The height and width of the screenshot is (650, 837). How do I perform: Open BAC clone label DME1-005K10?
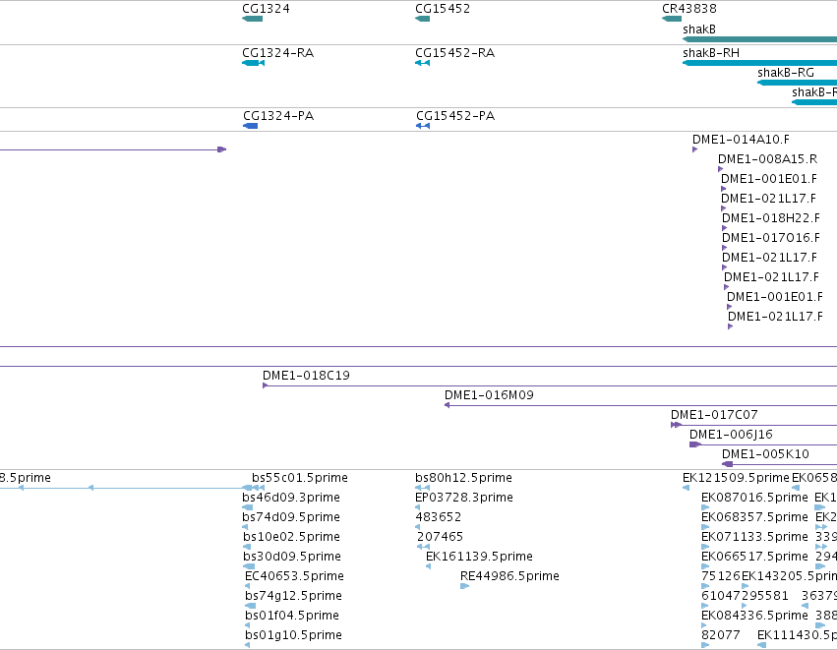coord(765,454)
